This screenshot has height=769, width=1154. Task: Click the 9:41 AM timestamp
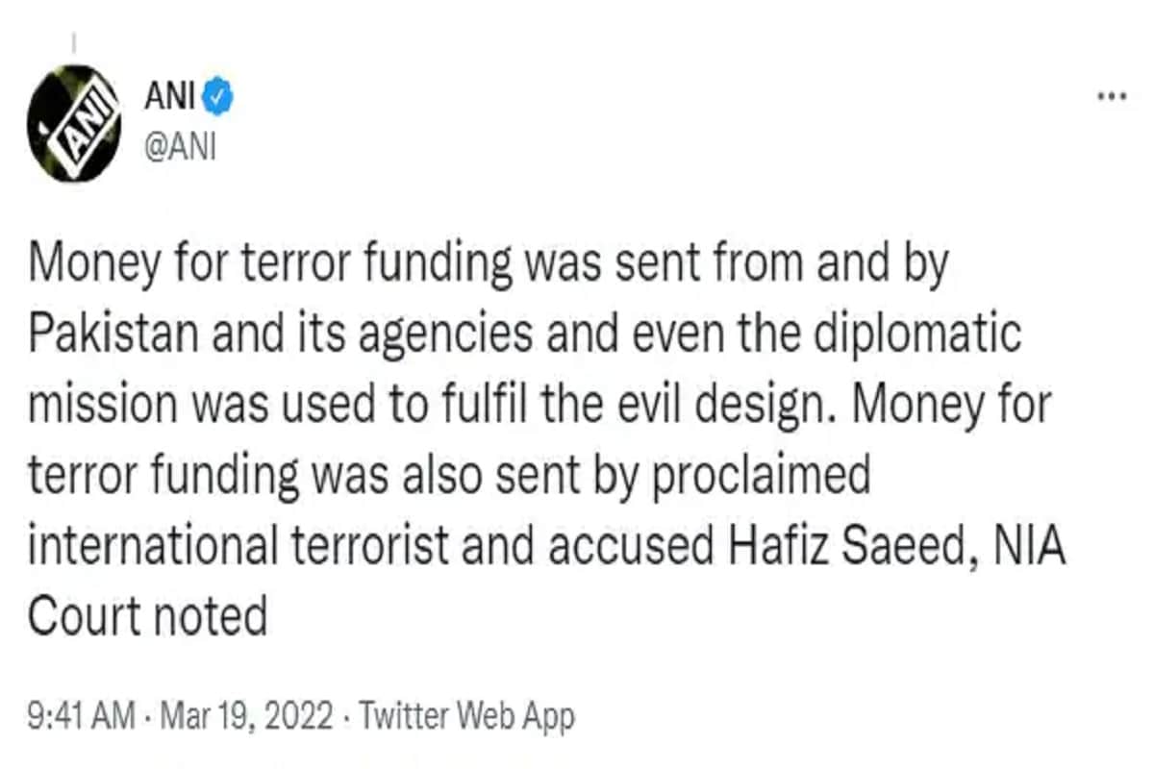[82, 717]
